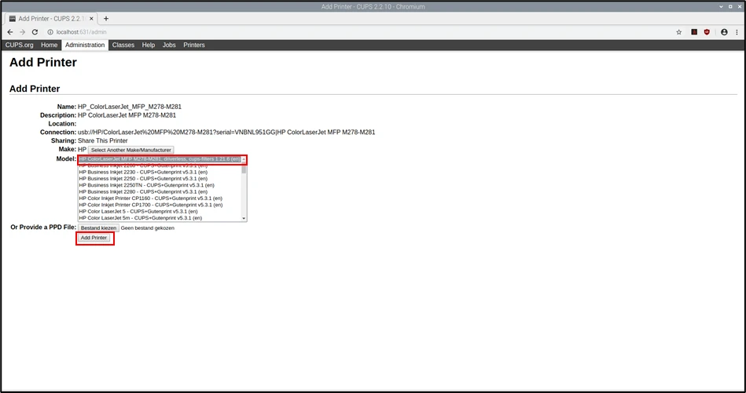Open a new tab with the plus icon
Viewport: 746px width, 393px height.
(106, 19)
